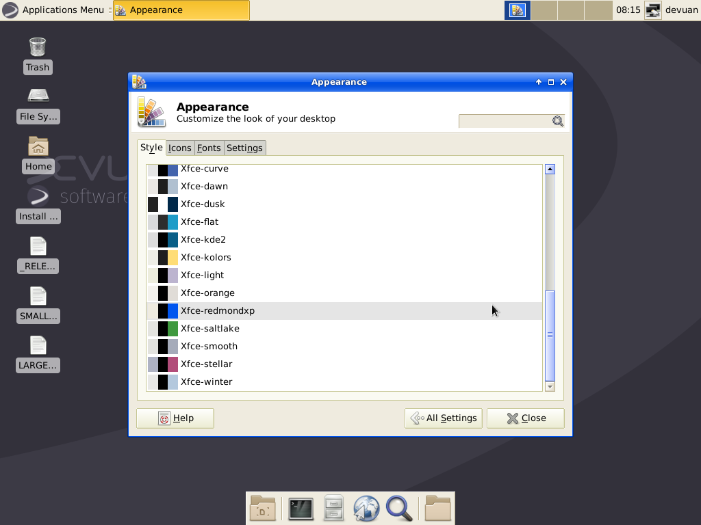This screenshot has height=525, width=701.
Task: Open the desktop folder launcher in the dock
Action: point(263,508)
